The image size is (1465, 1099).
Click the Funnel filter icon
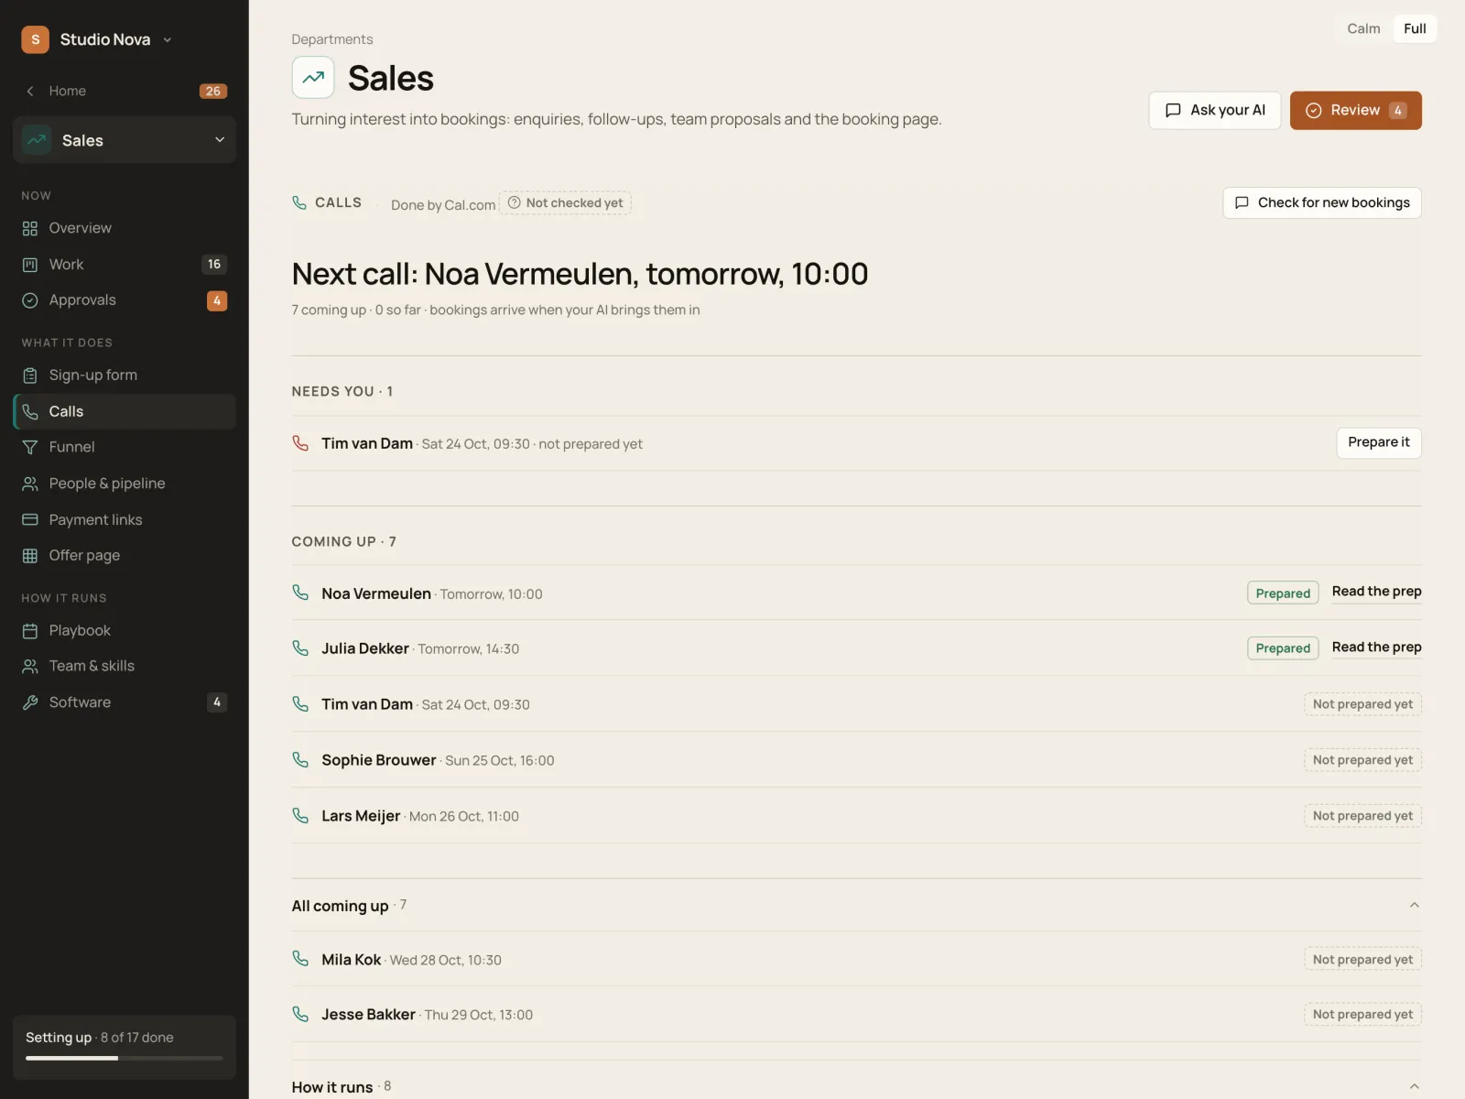coord(30,447)
